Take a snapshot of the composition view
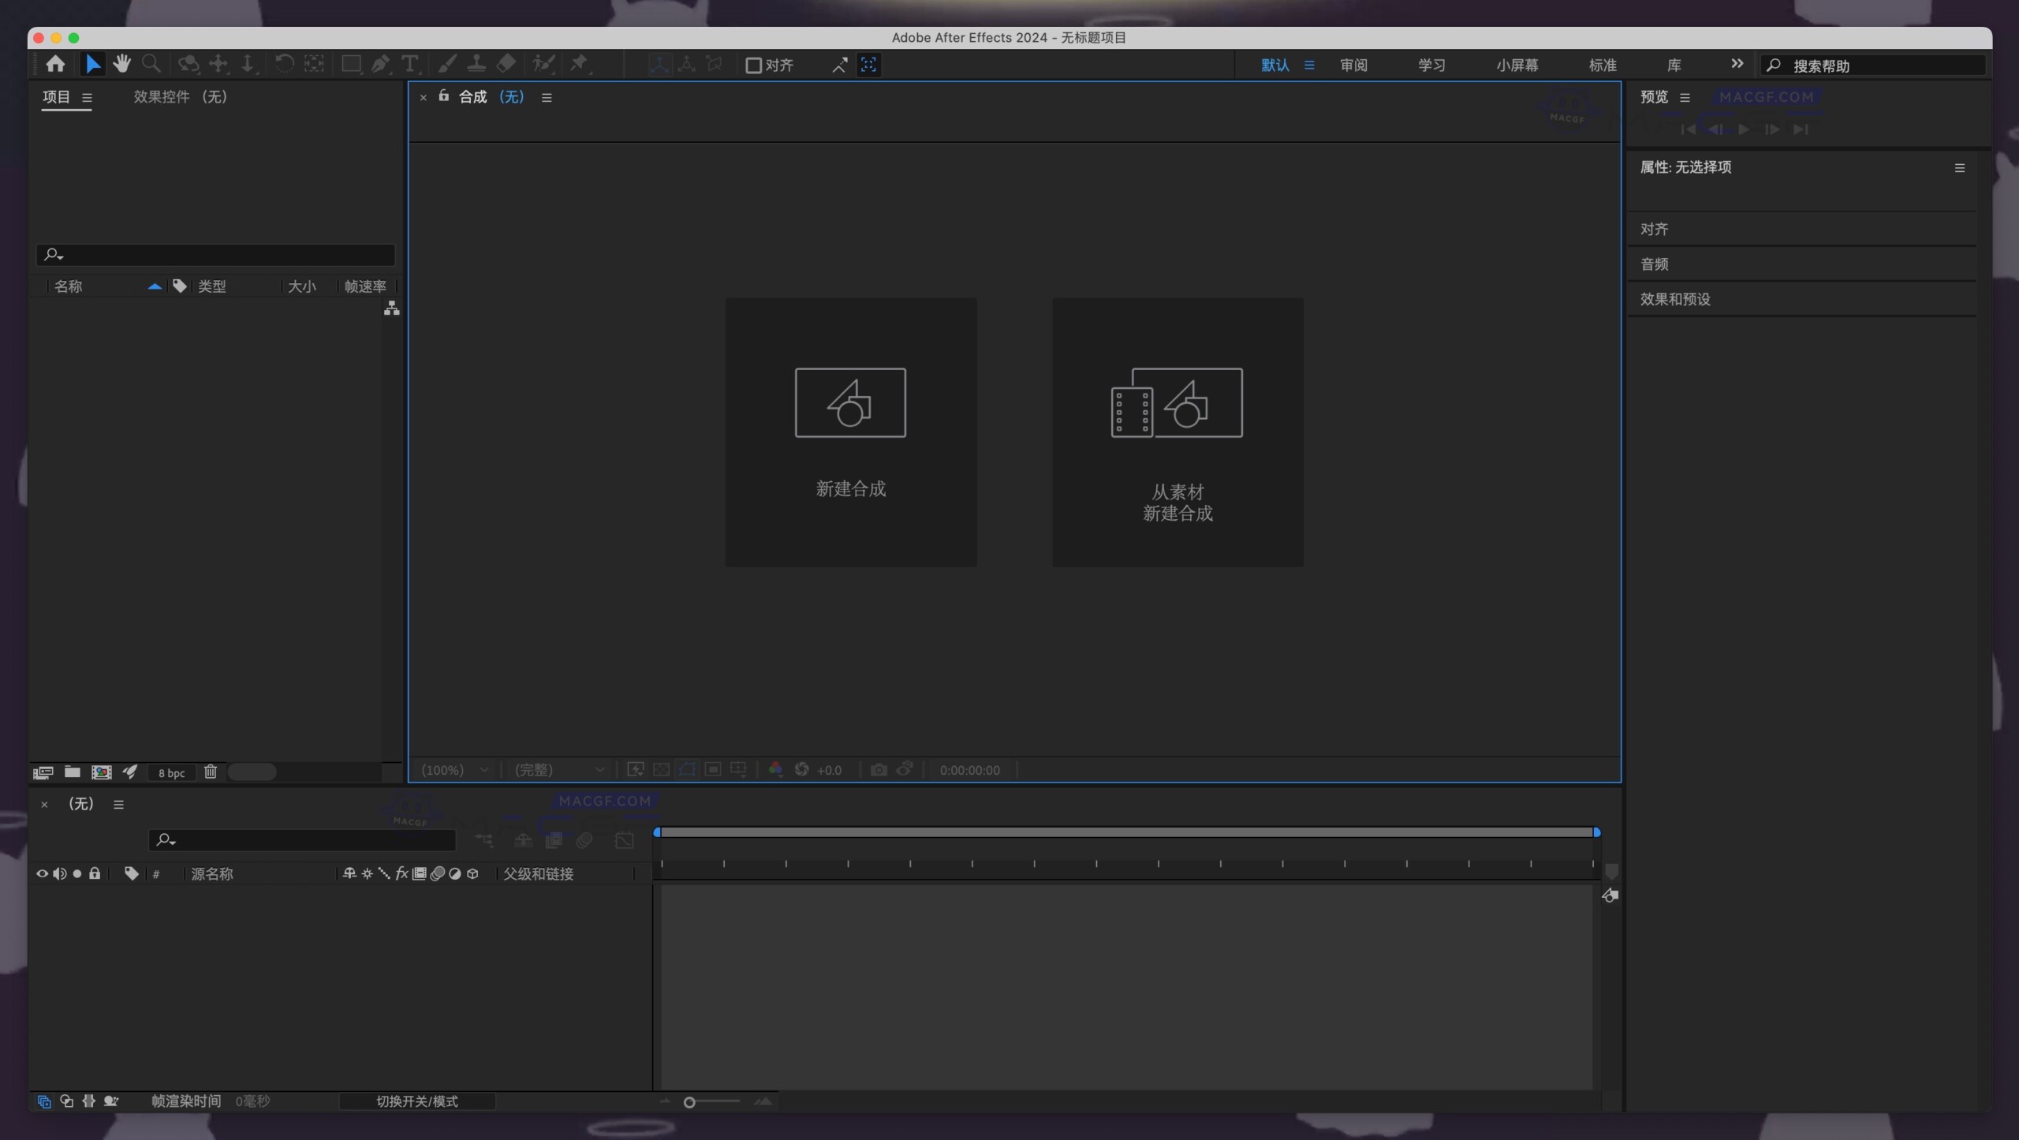Image resolution: width=2019 pixels, height=1140 pixels. click(878, 770)
